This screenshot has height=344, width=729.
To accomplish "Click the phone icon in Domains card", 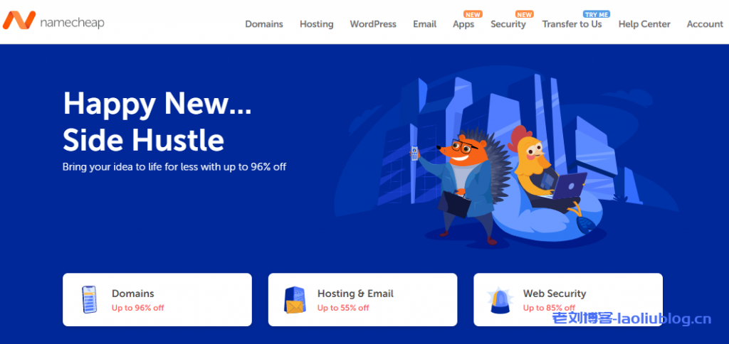I will tap(89, 300).
